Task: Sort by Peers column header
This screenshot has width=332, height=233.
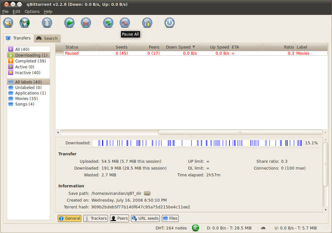Action: click(x=145, y=47)
